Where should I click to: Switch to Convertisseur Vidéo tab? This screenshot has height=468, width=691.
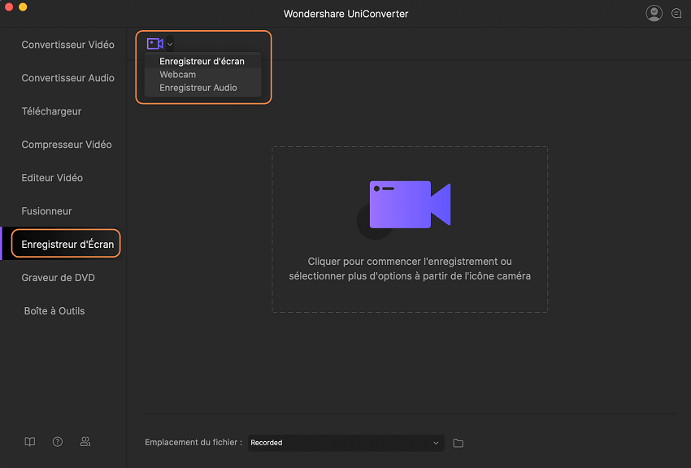pos(67,45)
